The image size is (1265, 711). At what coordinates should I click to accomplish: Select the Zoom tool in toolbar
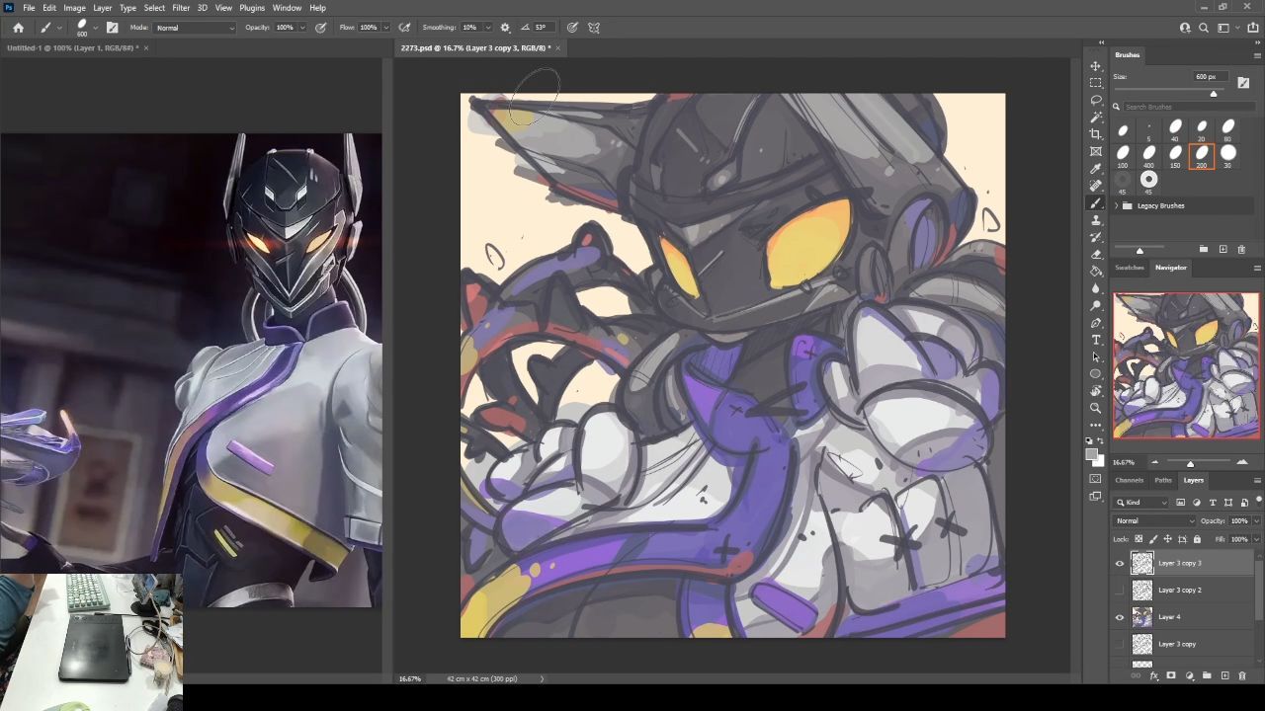coord(1096,408)
